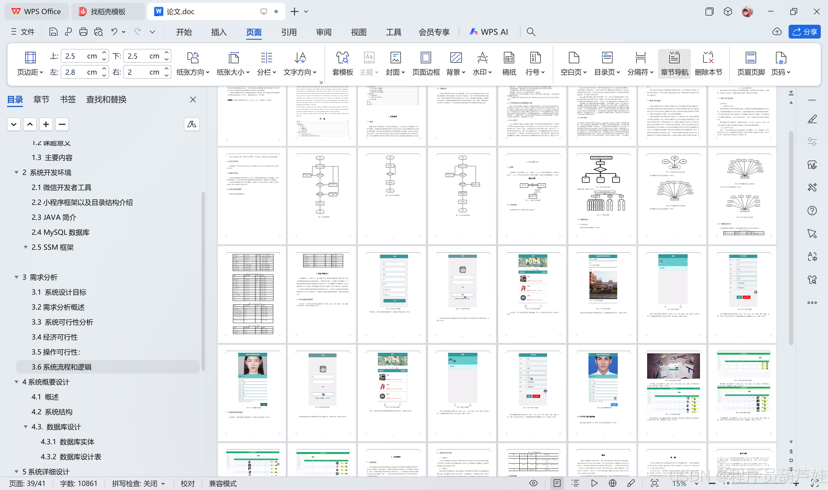Viewport: 828px width, 490px height.
Task: Increase the left margin 左 stepper
Action: tap(104, 69)
